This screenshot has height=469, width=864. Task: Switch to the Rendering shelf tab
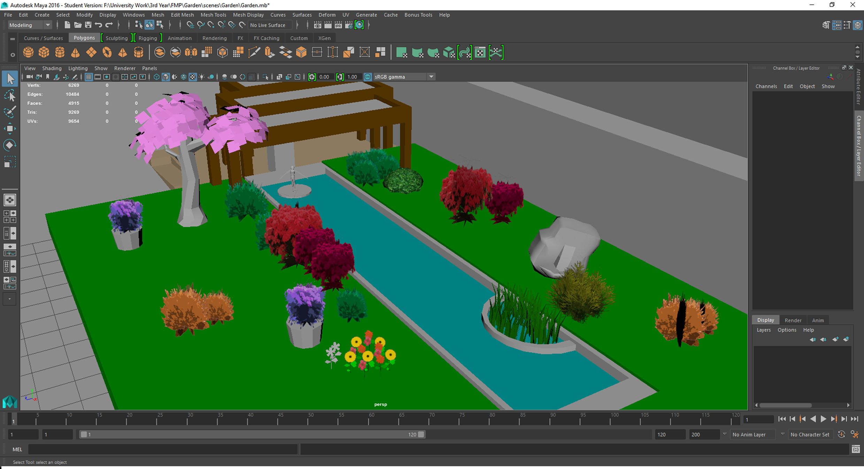pos(214,38)
